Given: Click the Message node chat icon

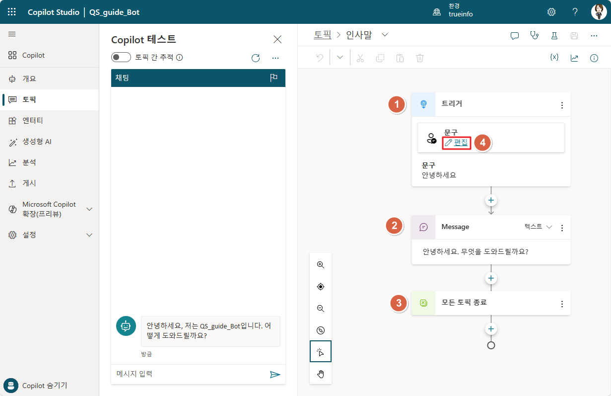Looking at the screenshot, I should (423, 227).
